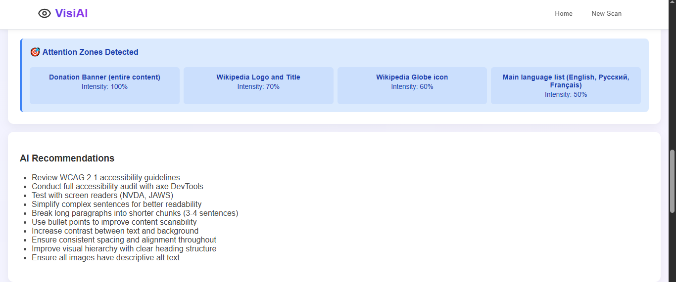This screenshot has width=676, height=282.
Task: Click the axe DevTools audit recommendation
Action: click(x=117, y=186)
